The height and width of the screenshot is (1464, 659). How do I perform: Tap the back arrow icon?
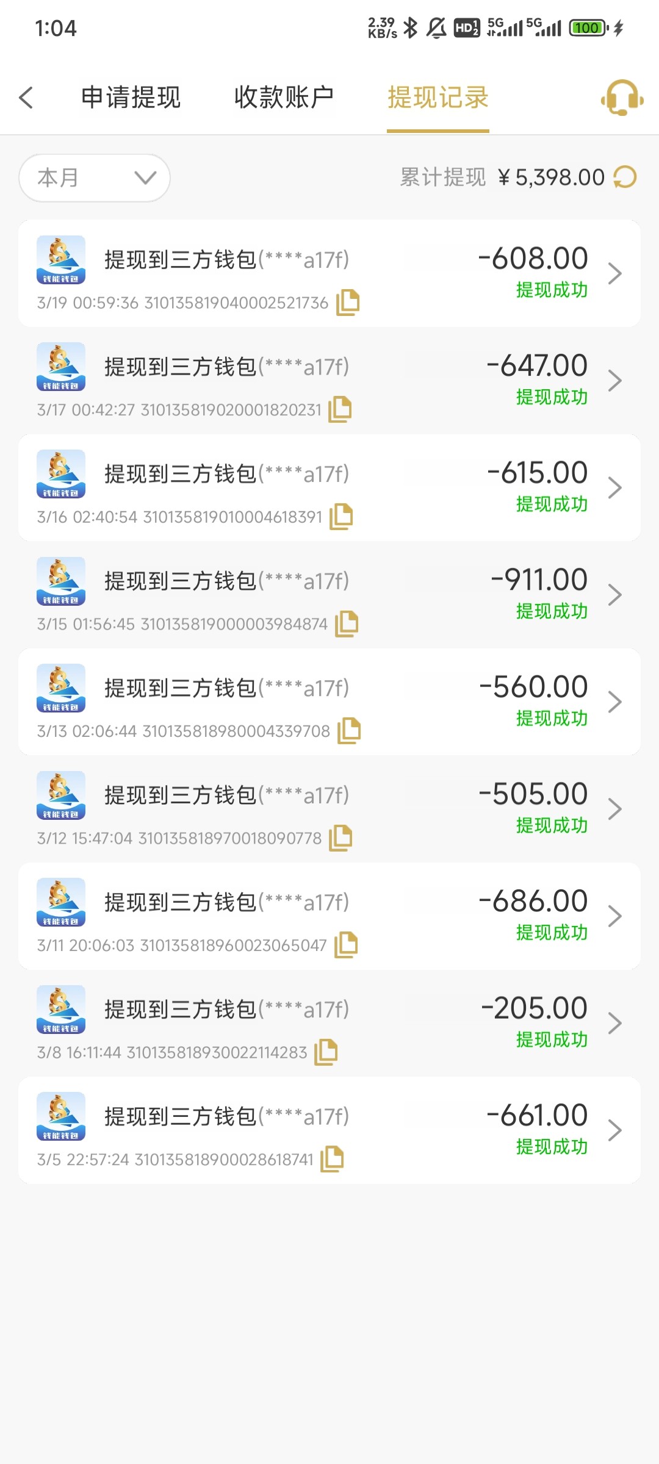coord(26,98)
